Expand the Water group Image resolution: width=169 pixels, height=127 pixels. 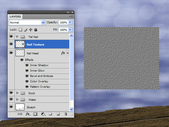pyautogui.click(x=17, y=99)
